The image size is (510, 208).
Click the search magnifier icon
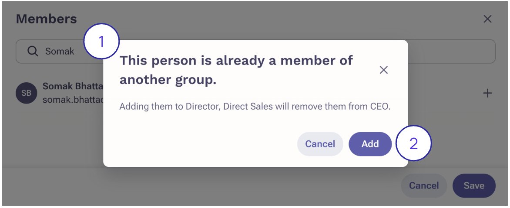click(x=33, y=51)
